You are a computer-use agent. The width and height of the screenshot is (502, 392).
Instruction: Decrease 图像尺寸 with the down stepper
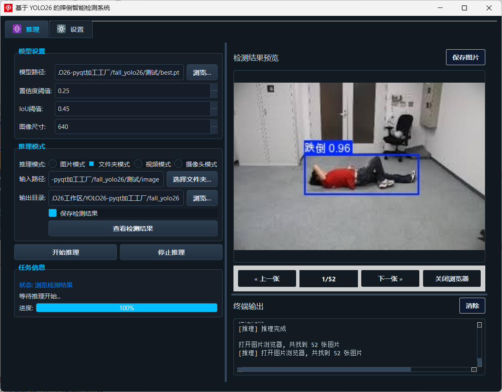pyautogui.click(x=214, y=130)
